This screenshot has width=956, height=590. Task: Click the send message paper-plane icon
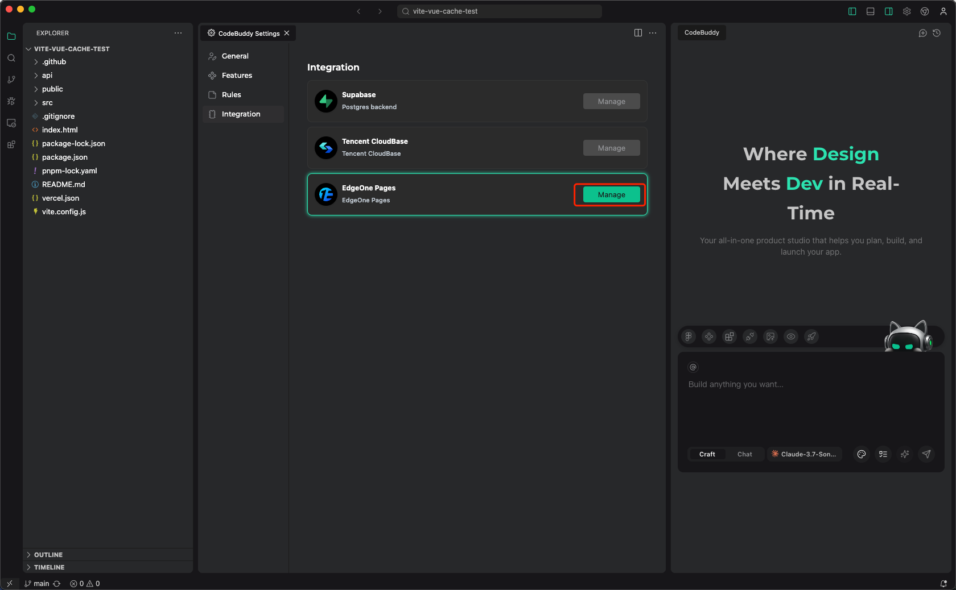926,454
